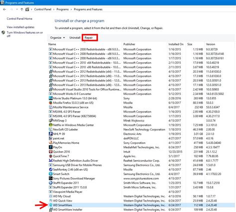
Task: Click the Movie Studio Platinum 13.0 icon
Action: [51, 98]
